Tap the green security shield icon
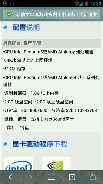103x184 pixels. pos(9,14)
